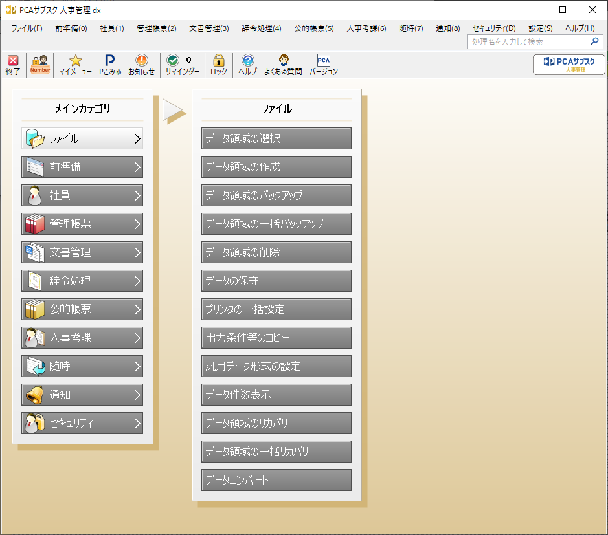Open よくある質問 FAQ icon
This screenshot has height=535, width=608.
coord(283,65)
